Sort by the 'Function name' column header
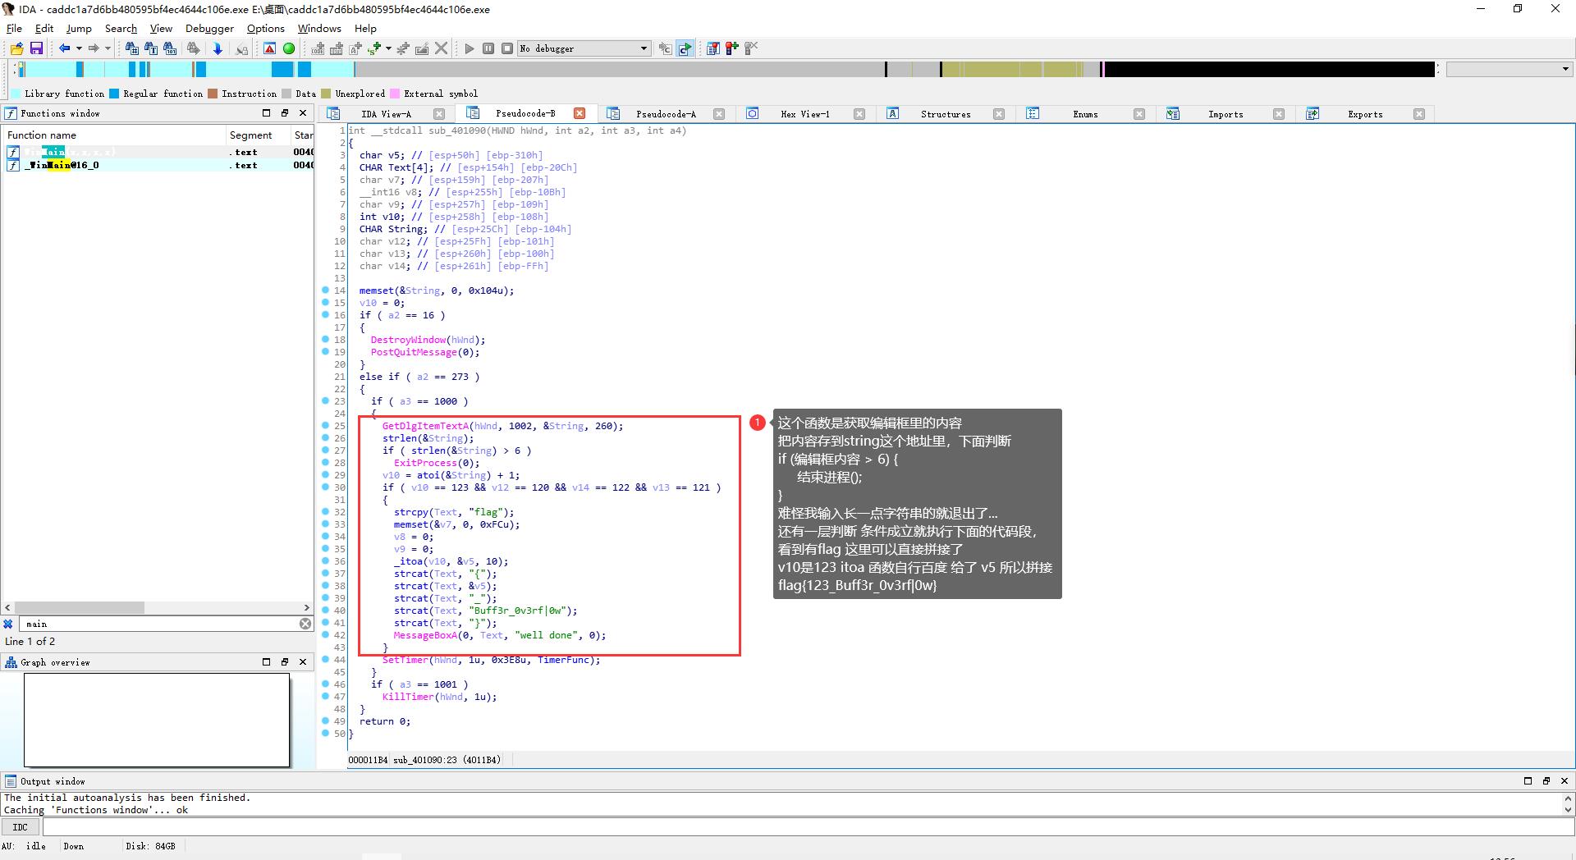1576x860 pixels. [113, 135]
